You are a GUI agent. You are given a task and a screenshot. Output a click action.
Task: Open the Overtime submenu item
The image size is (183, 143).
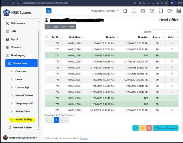21,71
